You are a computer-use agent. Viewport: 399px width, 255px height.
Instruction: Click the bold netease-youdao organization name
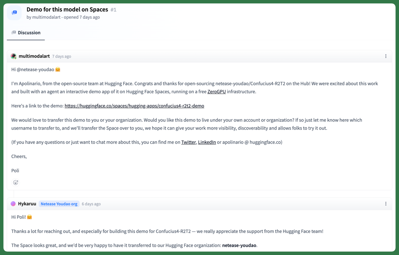tap(239, 245)
